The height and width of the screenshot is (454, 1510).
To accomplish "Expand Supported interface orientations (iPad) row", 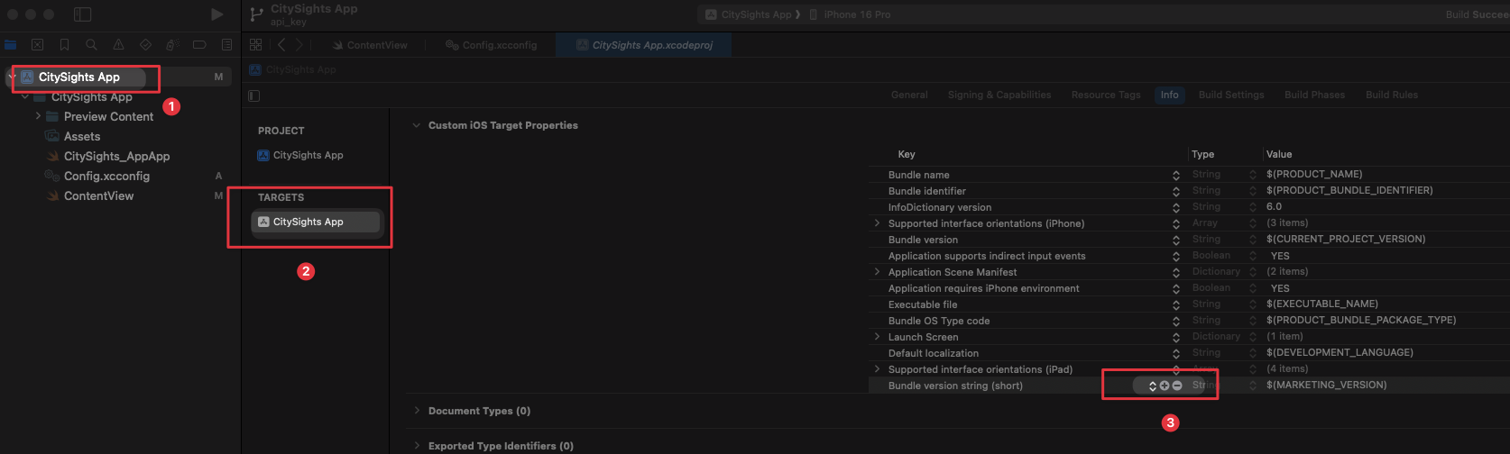I will [x=877, y=369].
